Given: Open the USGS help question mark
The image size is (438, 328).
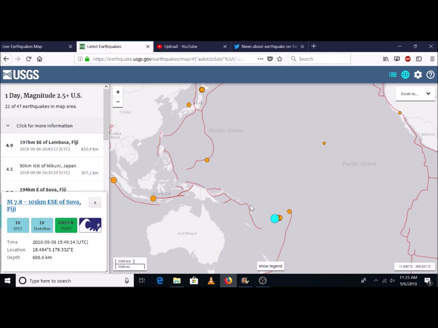Looking at the screenshot, I should pyautogui.click(x=430, y=75).
